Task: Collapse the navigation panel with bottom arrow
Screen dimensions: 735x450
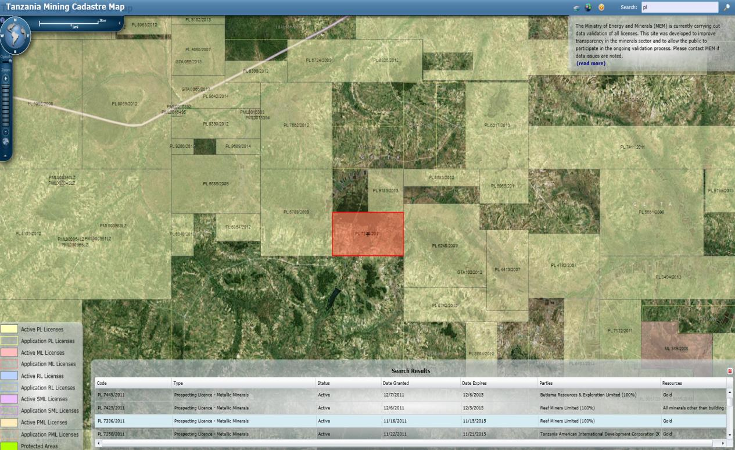Action: click(5, 156)
